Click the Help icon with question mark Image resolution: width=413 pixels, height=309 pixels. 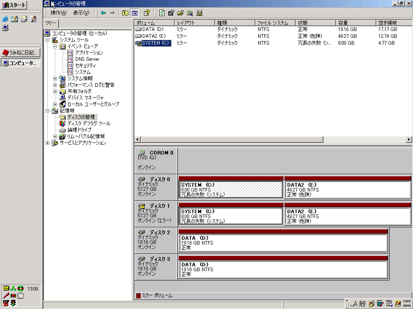(147, 13)
